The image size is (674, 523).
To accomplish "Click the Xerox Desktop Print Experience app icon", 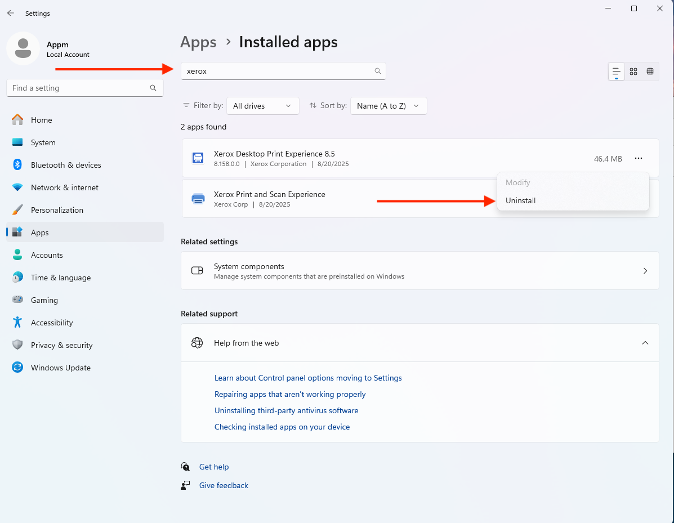I will click(198, 158).
